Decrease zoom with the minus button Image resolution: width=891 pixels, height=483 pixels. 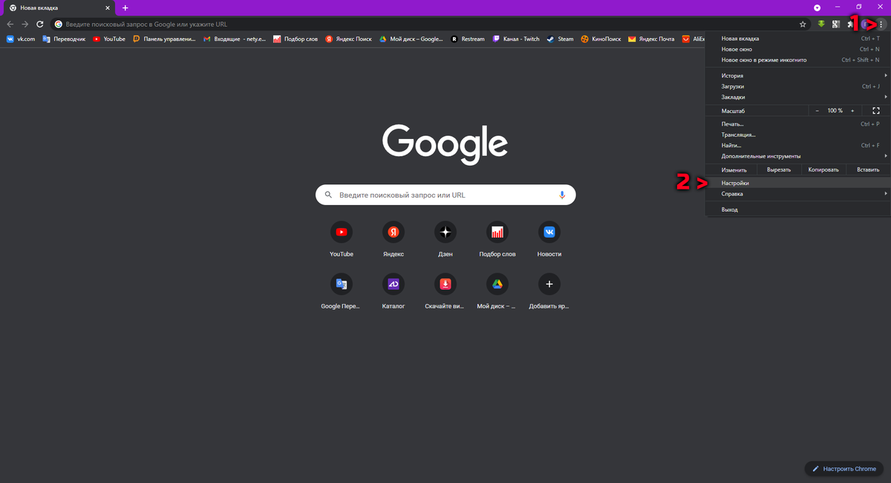pyautogui.click(x=817, y=111)
